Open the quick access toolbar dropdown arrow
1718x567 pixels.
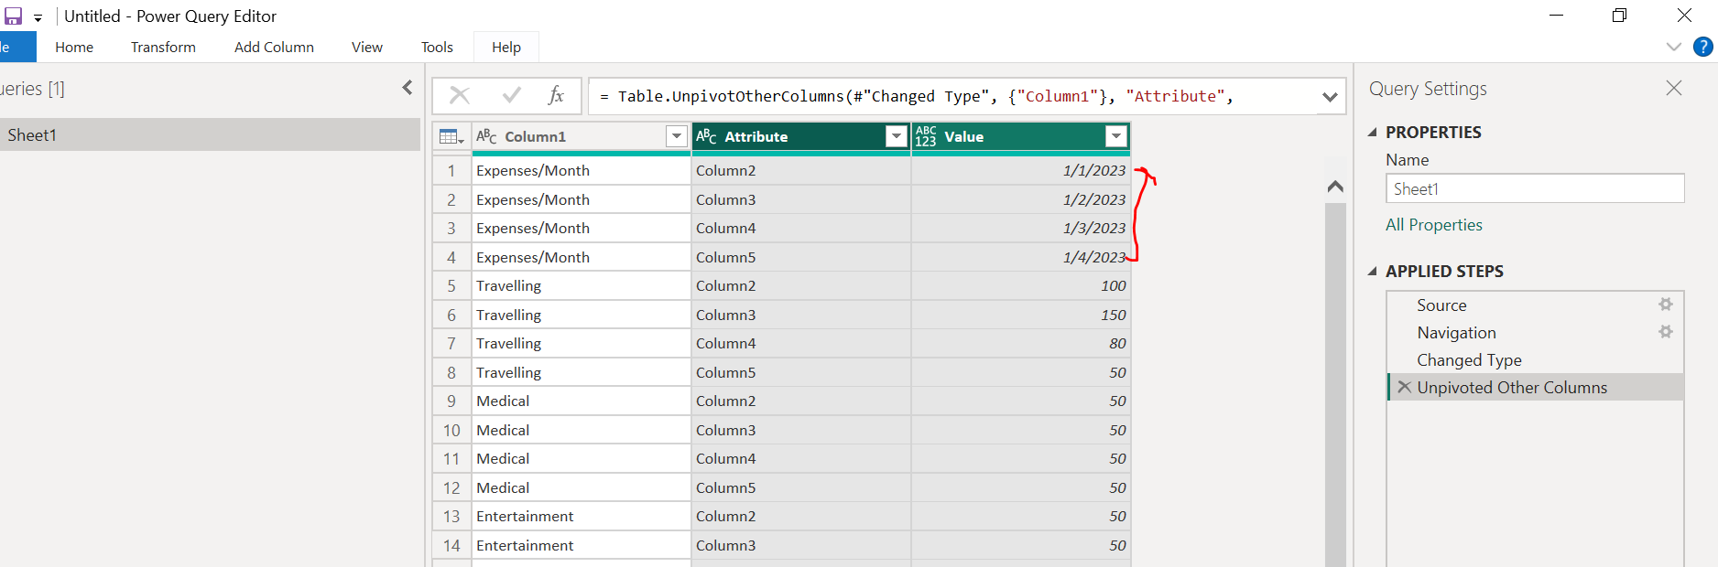click(x=38, y=18)
